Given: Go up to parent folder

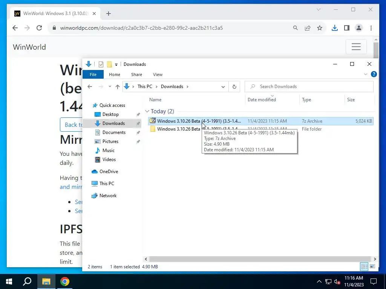Looking at the screenshot, I should click(118, 87).
